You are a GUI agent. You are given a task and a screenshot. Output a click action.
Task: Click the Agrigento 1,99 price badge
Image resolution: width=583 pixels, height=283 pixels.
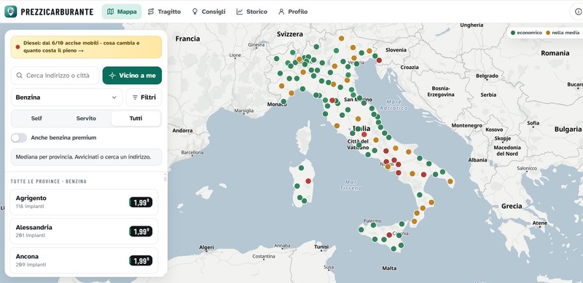click(141, 202)
